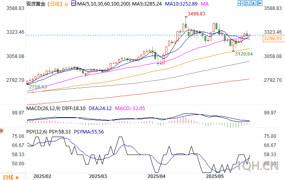Click the jump-to-chart-start icon
285x180 pixels.
[x=247, y=3]
